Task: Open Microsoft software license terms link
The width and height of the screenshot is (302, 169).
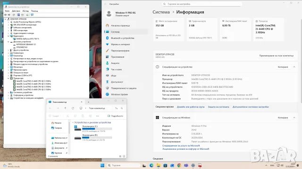Action: tap(185, 149)
